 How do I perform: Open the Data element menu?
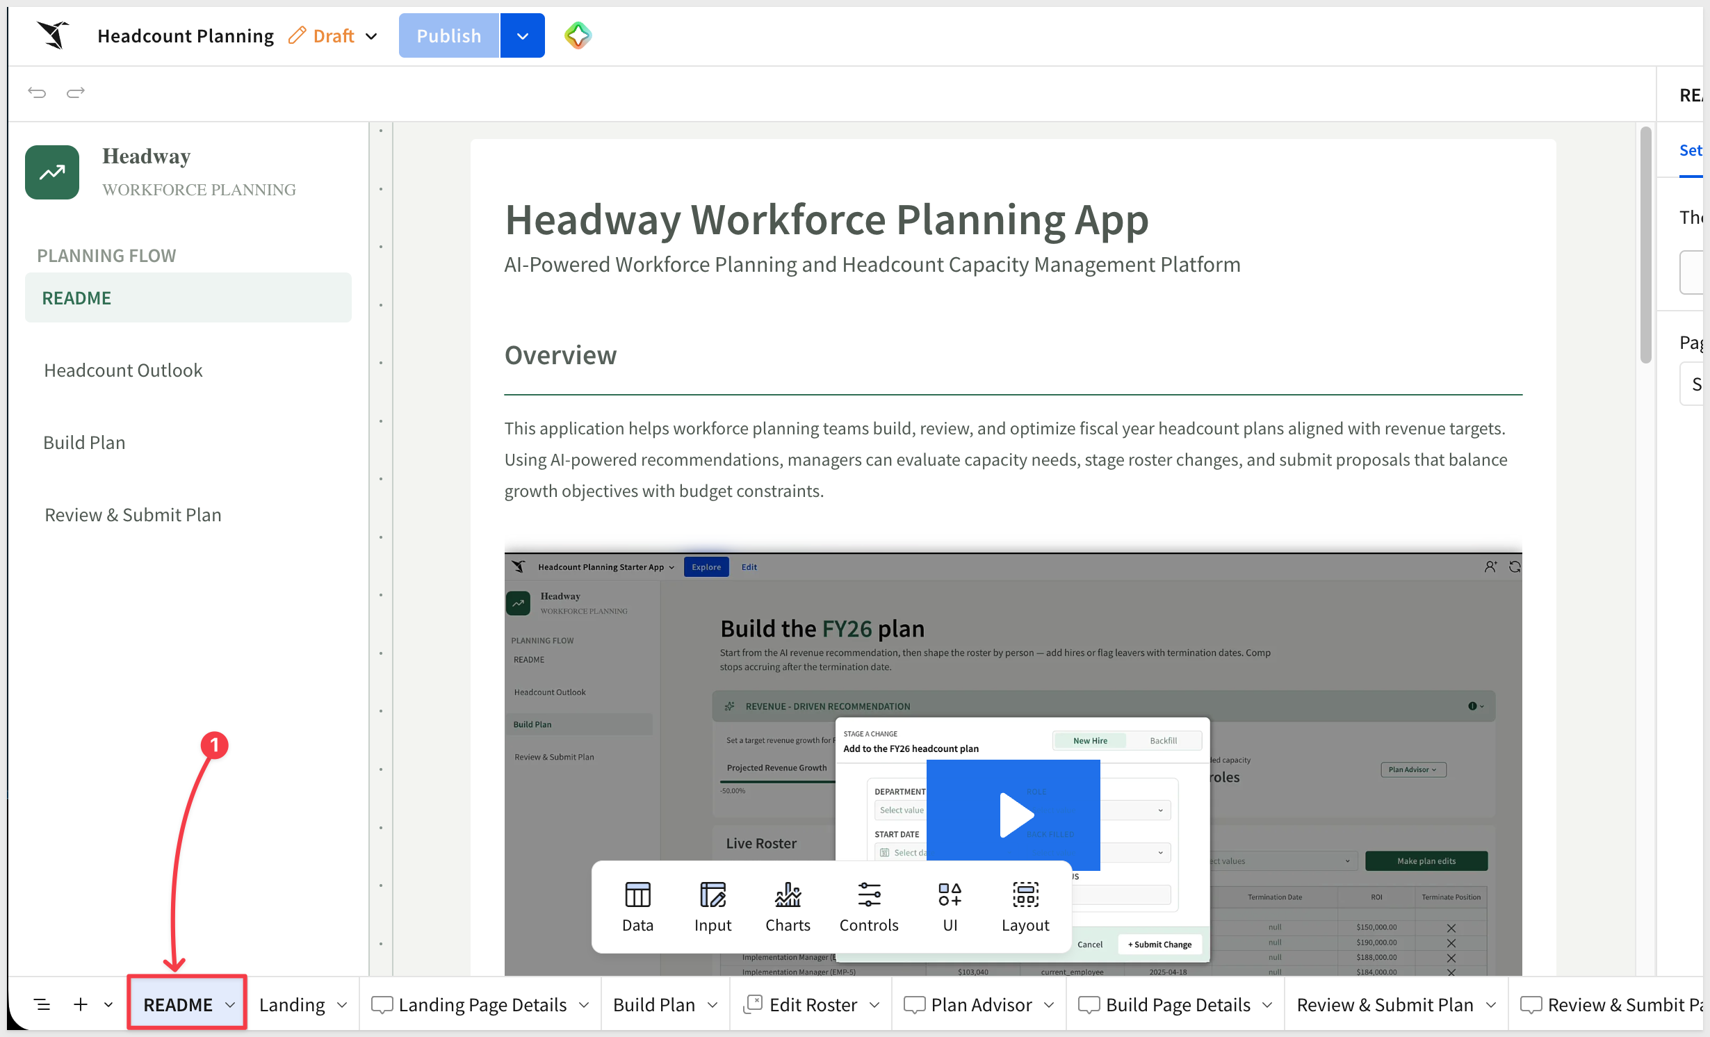[637, 906]
